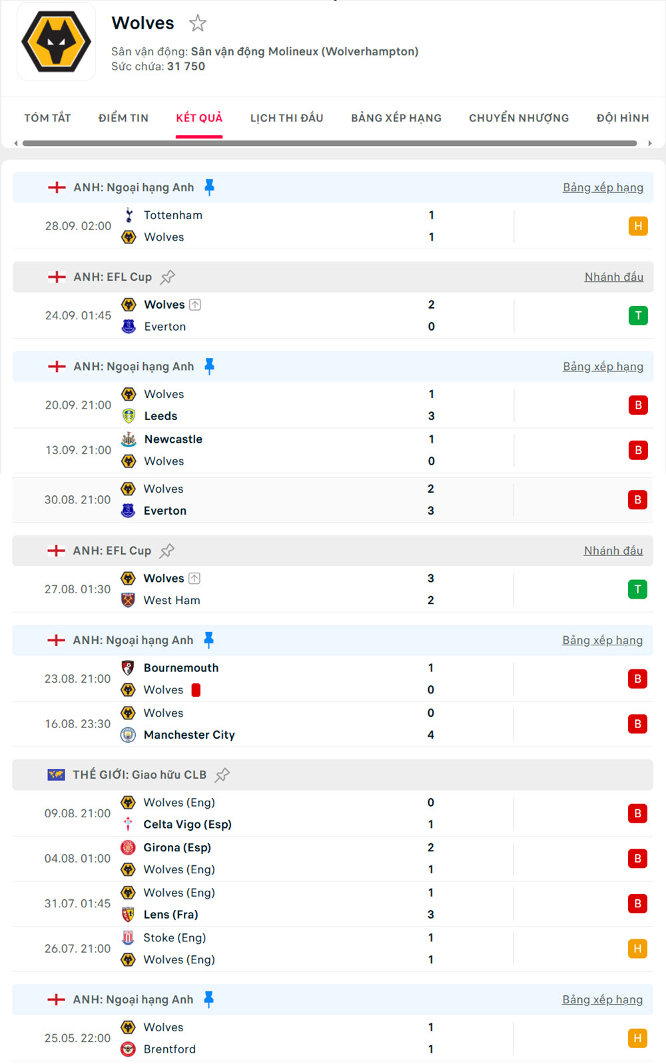Toggle the favorite star next to Wolves
This screenshot has width=666, height=1064.
[198, 23]
